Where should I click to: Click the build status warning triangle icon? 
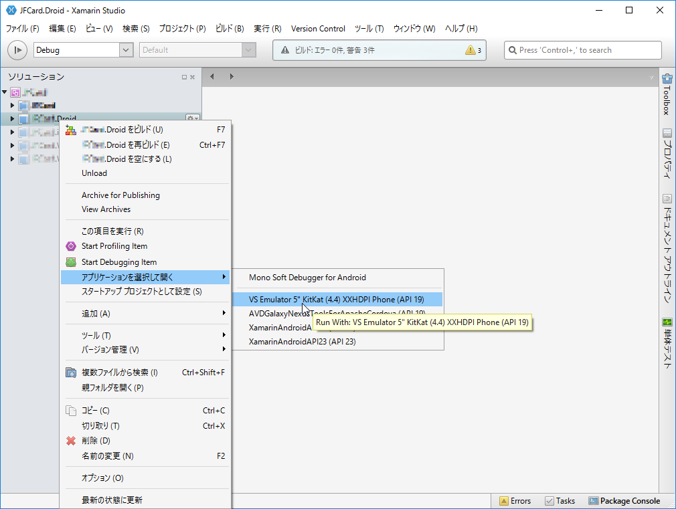(285, 50)
